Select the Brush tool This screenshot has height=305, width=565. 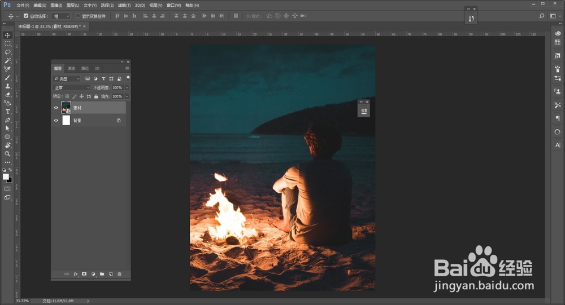(7, 78)
